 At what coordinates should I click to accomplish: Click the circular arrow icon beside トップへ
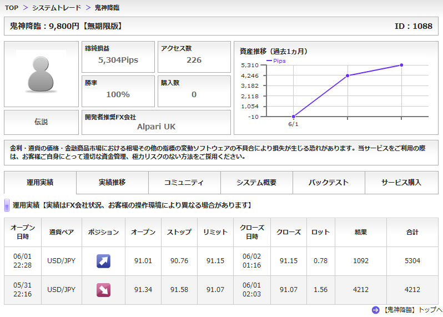tap(375, 310)
